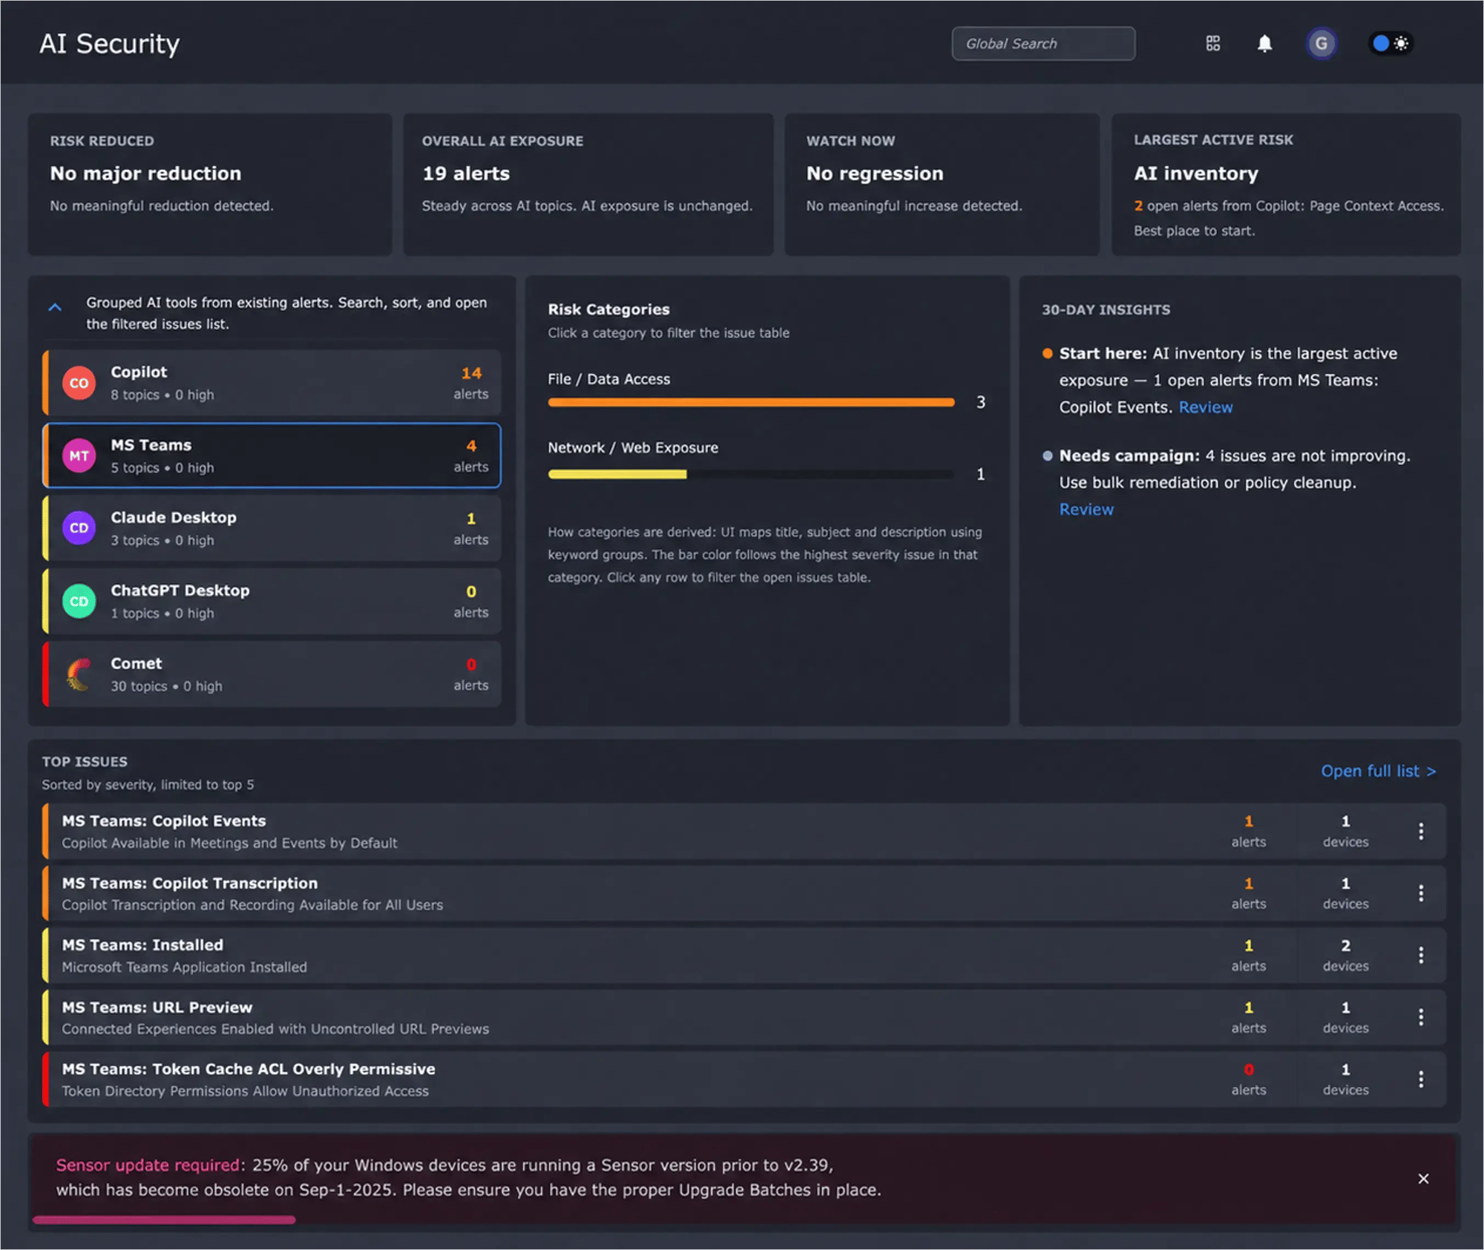
Task: Open the apps grid icon
Action: [x=1213, y=44]
